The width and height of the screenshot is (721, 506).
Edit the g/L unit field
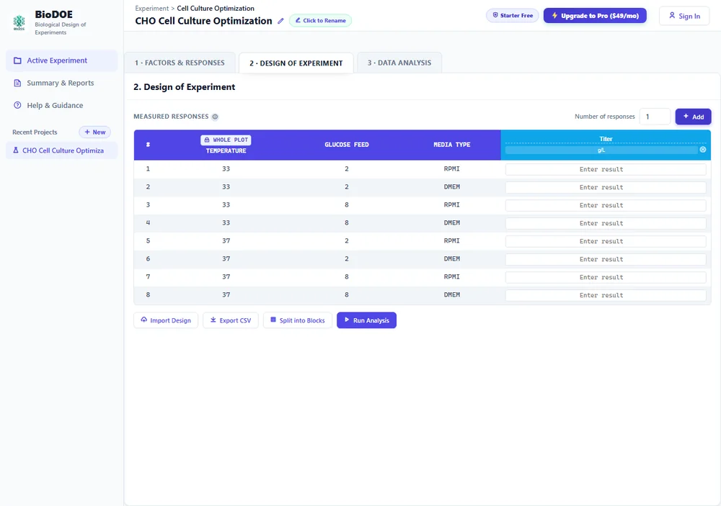601,150
